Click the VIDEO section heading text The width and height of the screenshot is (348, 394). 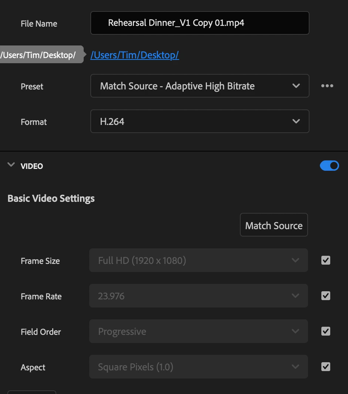32,166
